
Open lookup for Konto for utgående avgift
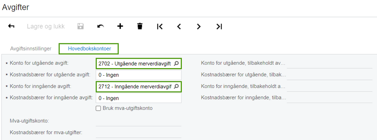pyautogui.click(x=176, y=64)
